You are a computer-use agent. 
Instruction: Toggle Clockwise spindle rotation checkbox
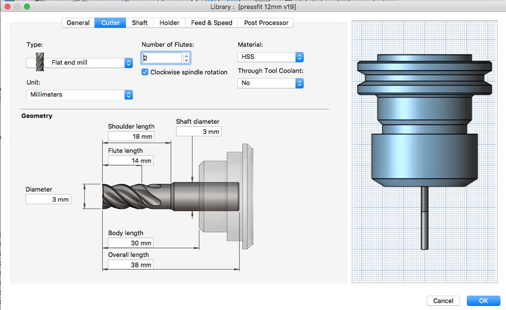click(145, 72)
